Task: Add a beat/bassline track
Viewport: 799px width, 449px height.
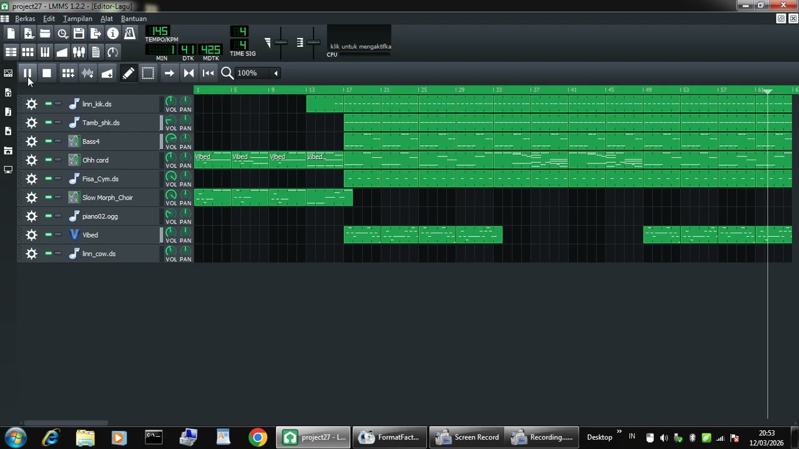Action: 68,73
